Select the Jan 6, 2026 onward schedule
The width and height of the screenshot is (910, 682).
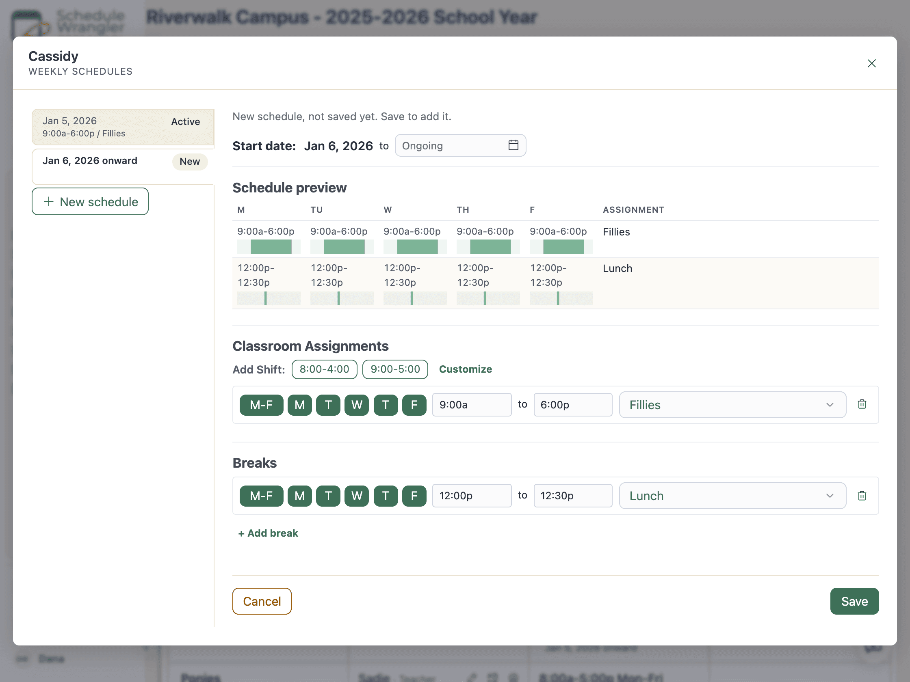pos(123,166)
